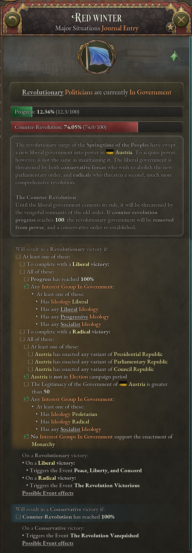Click 'To complete with a Liberal victory' row
192x553 pixels.
[x=65, y=264]
